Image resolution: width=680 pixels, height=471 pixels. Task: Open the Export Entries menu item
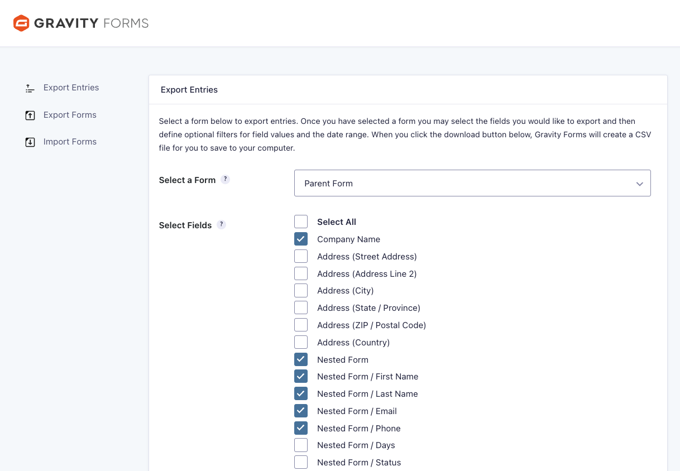(x=71, y=88)
